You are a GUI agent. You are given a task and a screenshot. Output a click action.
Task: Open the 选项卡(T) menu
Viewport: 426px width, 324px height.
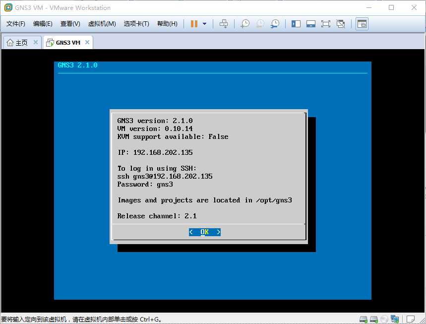coord(136,24)
